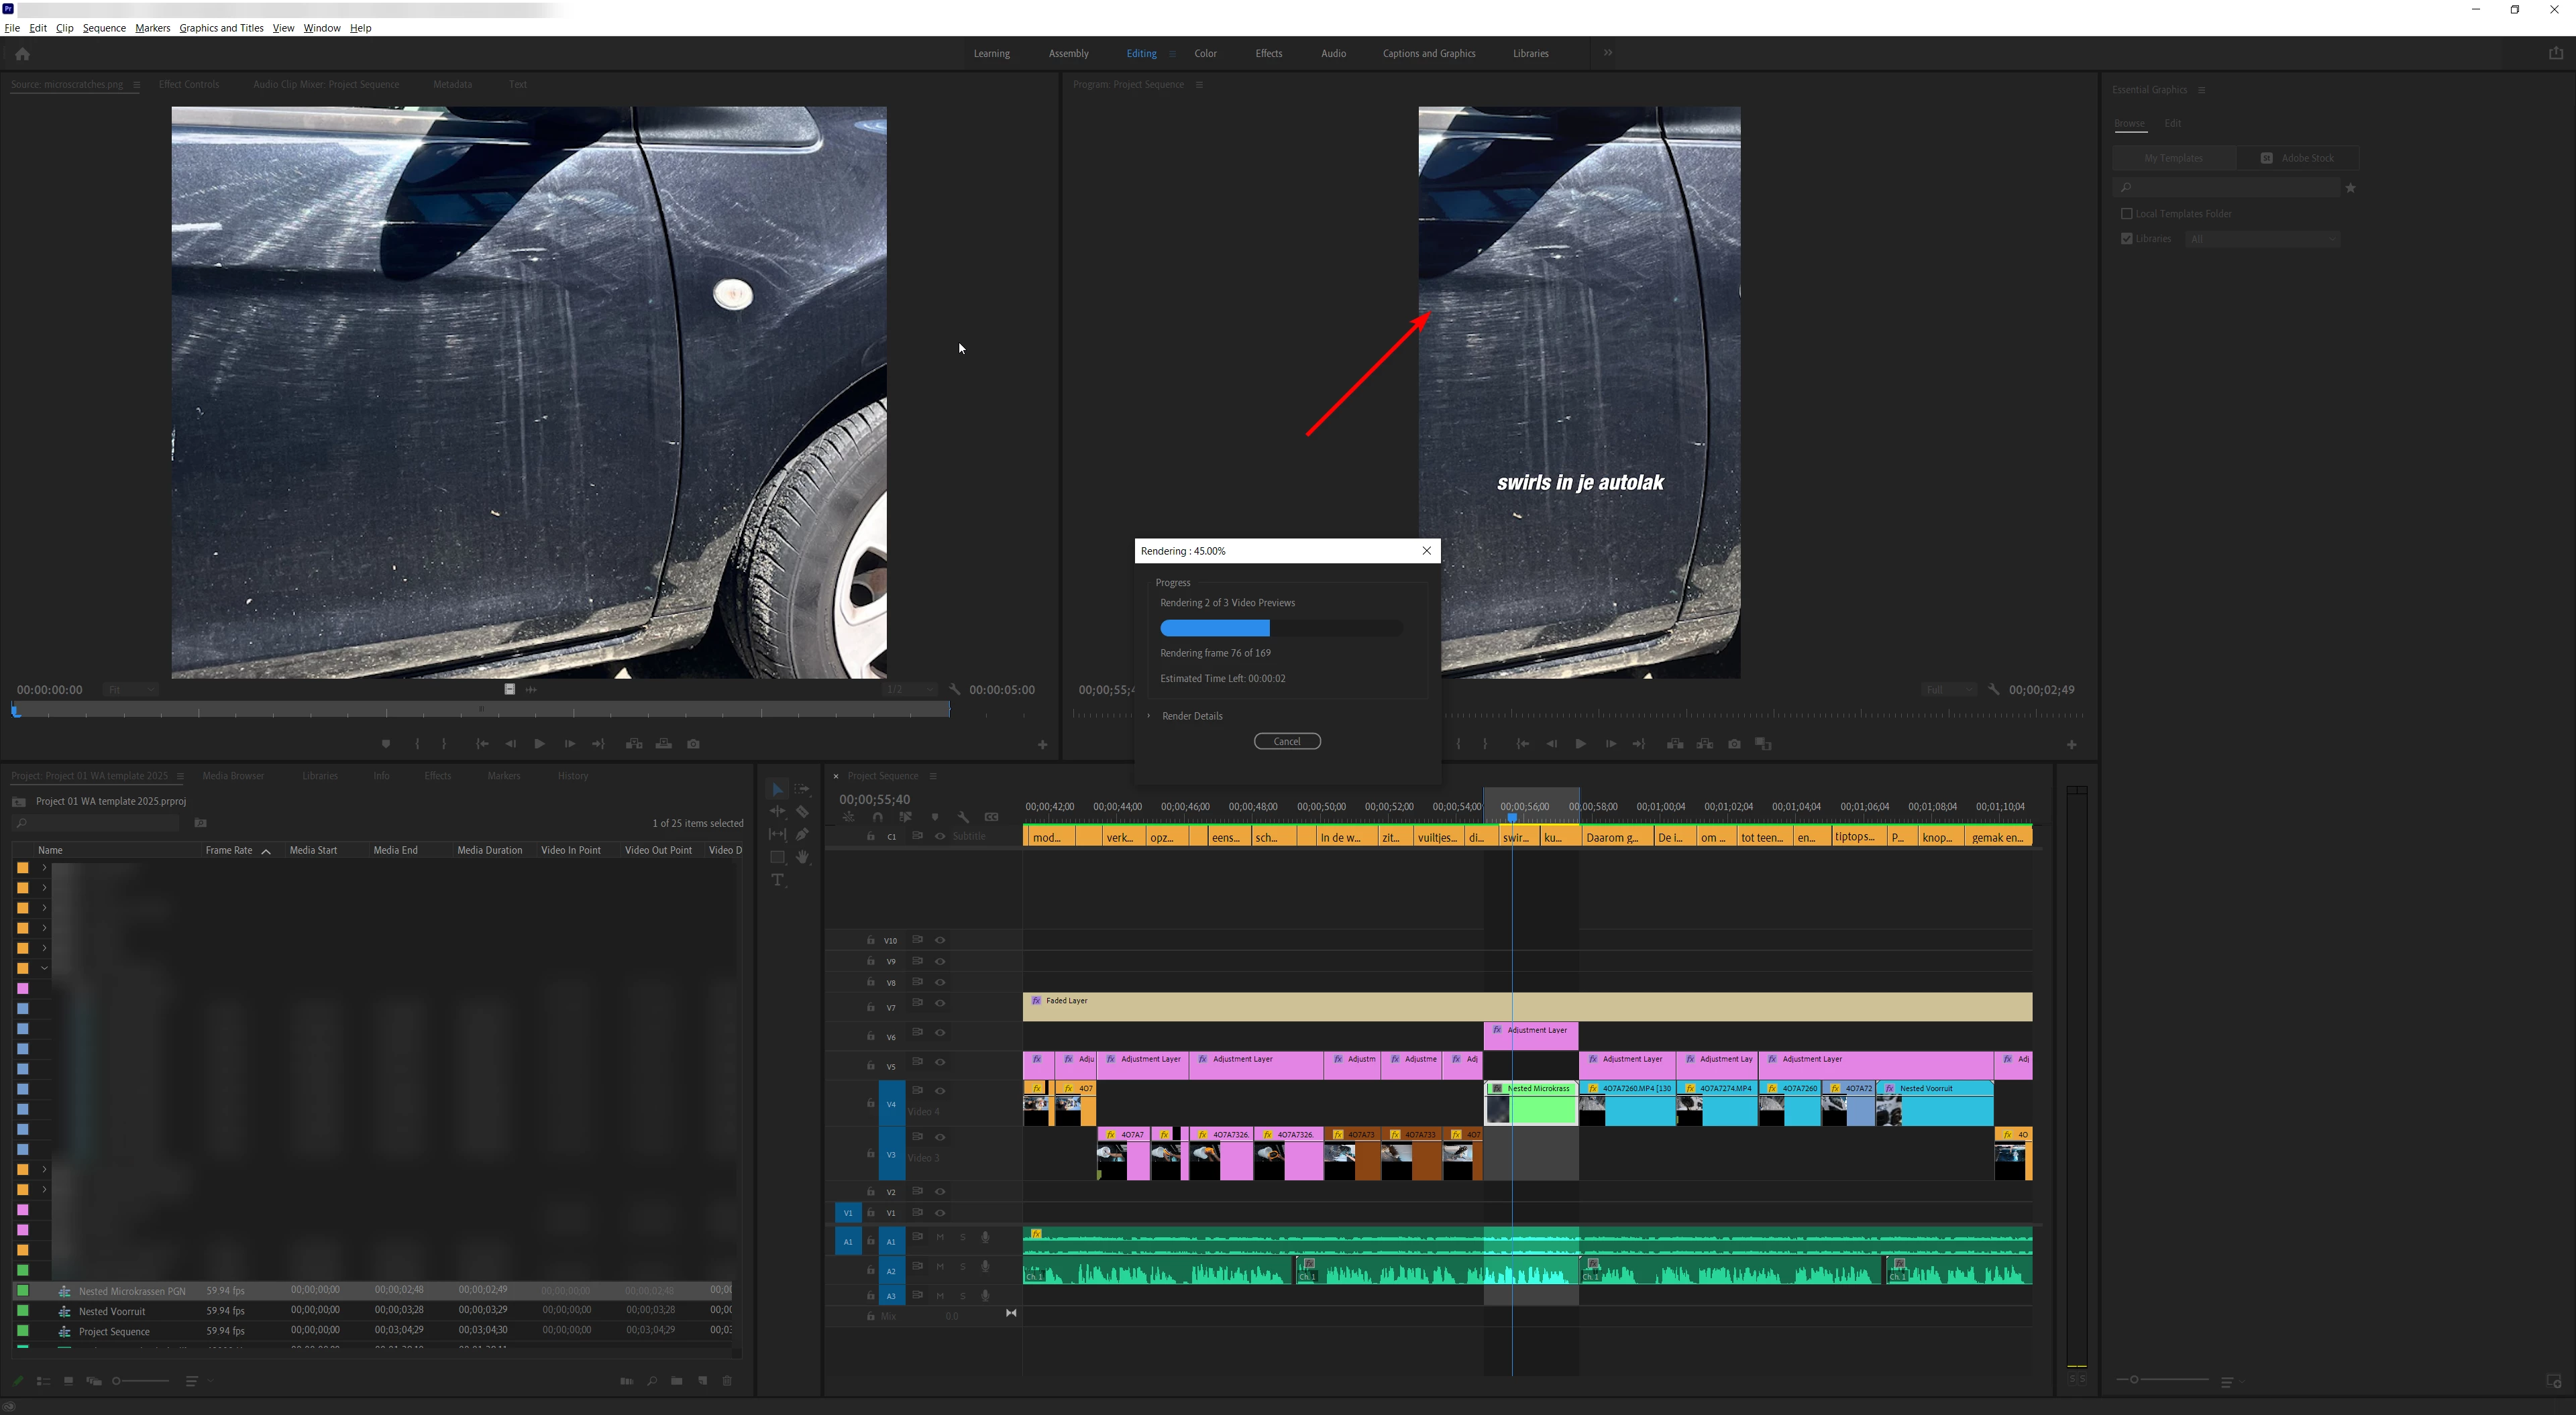Select the Track Select Forward tool
This screenshot has height=1415, width=2576.
[802, 789]
